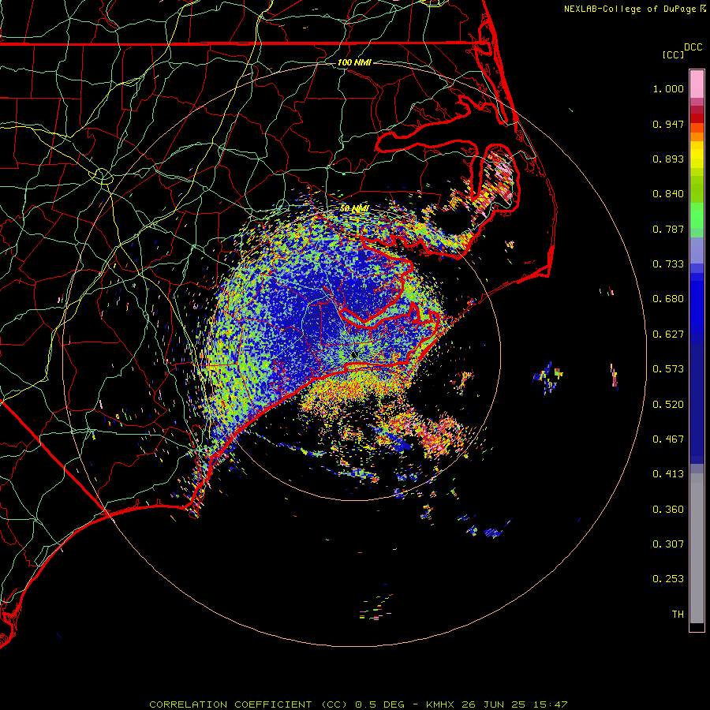Click the 100 NMI range ring label
The width and height of the screenshot is (710, 710).
point(354,62)
